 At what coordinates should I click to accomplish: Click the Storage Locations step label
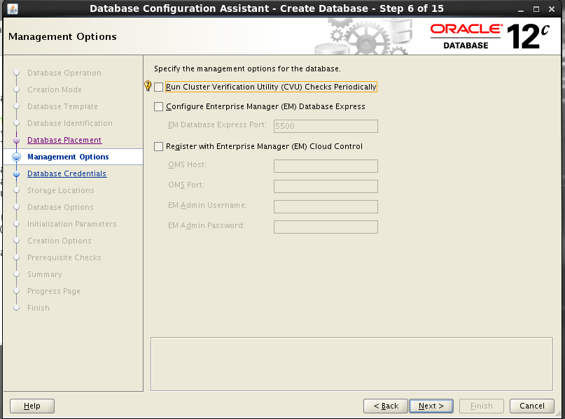(x=60, y=190)
